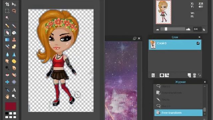Click the history scrollbar up arrow

[x=205, y=86]
